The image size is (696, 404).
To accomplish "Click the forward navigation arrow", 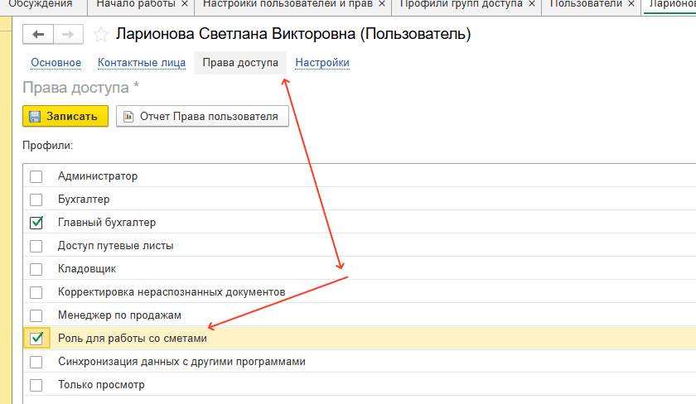I will pyautogui.click(x=67, y=35).
